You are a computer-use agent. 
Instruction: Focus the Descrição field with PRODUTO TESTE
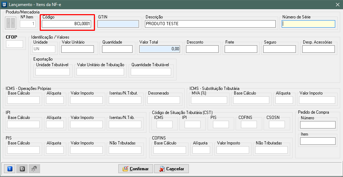coord(210,24)
